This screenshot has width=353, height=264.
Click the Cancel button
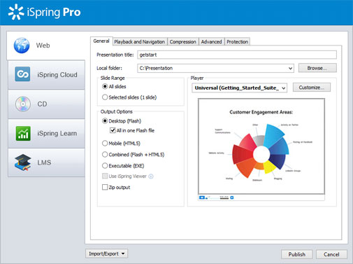point(331,254)
